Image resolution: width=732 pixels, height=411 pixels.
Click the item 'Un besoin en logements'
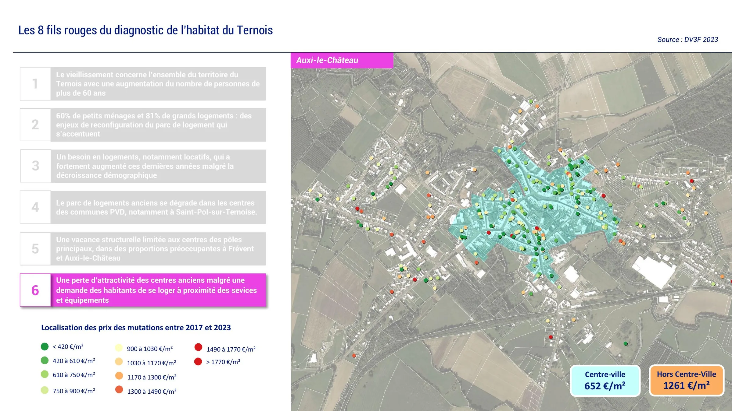point(158,166)
